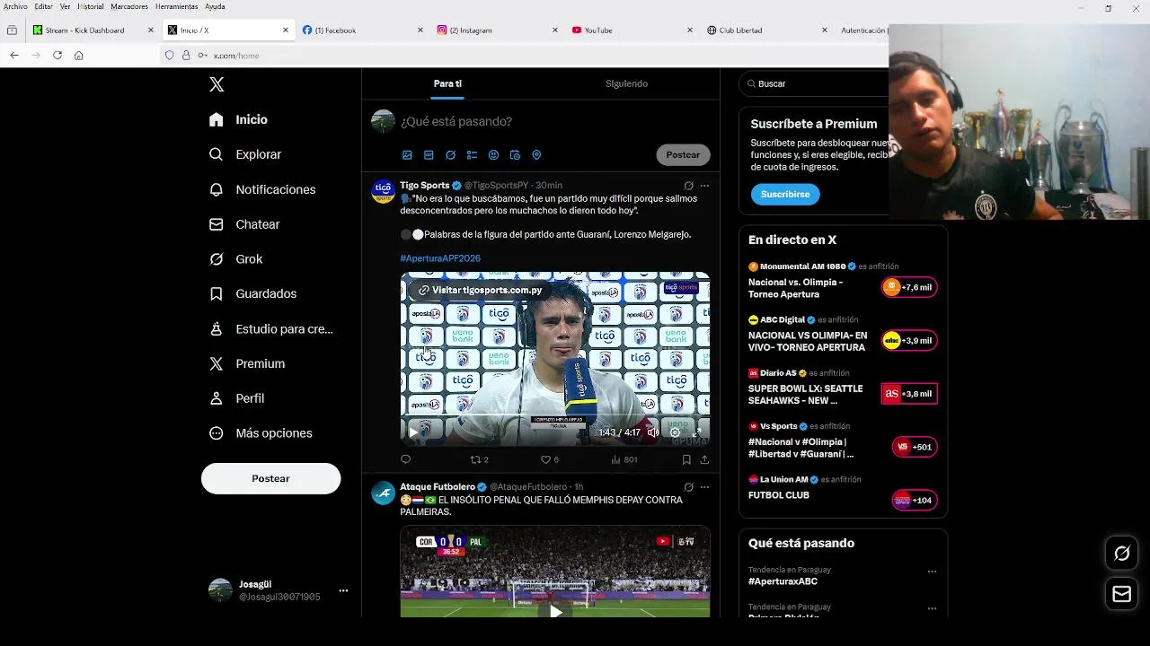Open Chatear in the sidebar
Viewport: 1150px width, 646px height.
point(244,224)
